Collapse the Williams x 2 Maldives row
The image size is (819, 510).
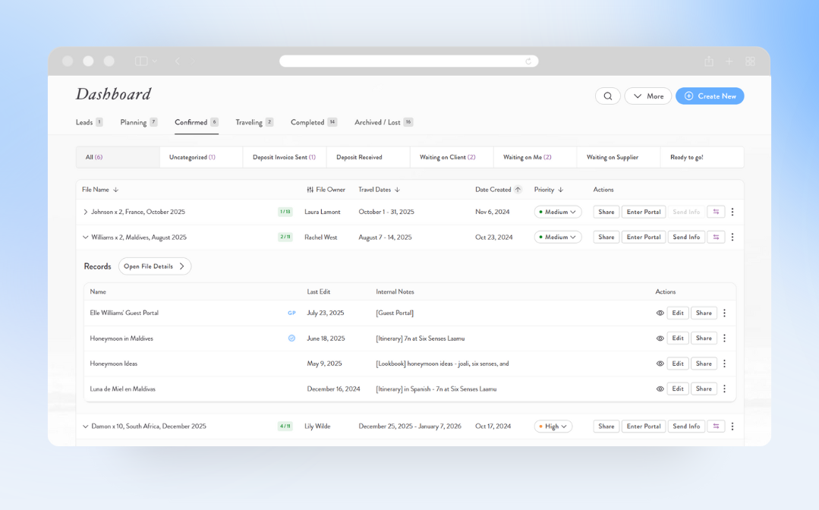coord(85,237)
